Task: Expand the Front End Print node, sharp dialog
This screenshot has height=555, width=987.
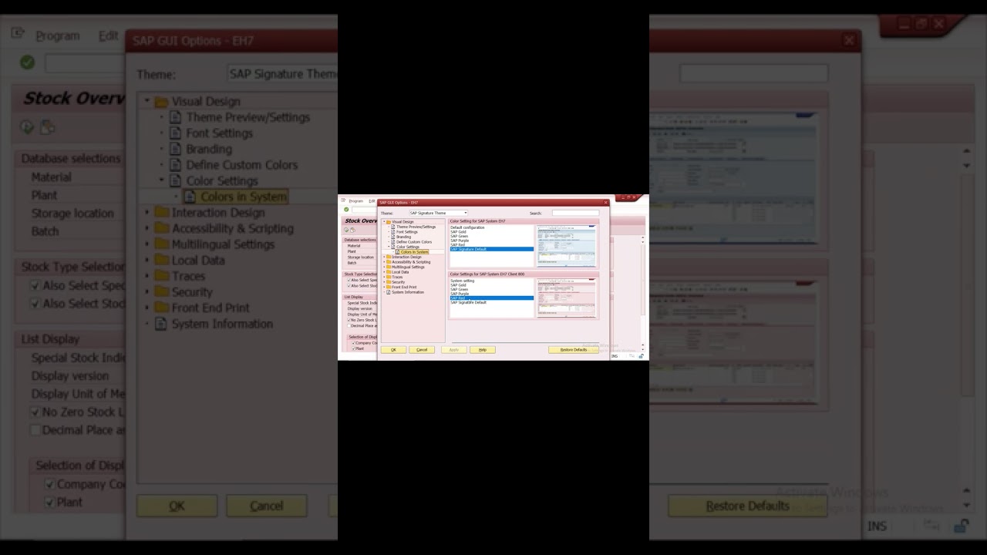Action: click(x=384, y=287)
